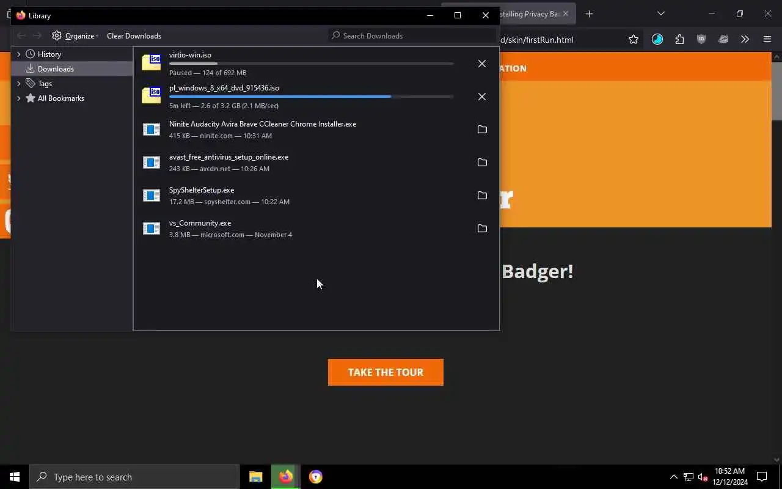Click the Ninite installer file icon
The width and height of the screenshot is (782, 489).
pos(151,130)
